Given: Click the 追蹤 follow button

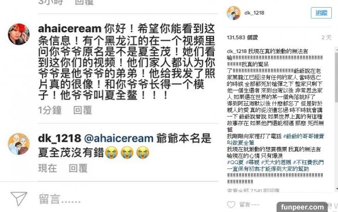Looking at the screenshot, I should pos(321,13).
